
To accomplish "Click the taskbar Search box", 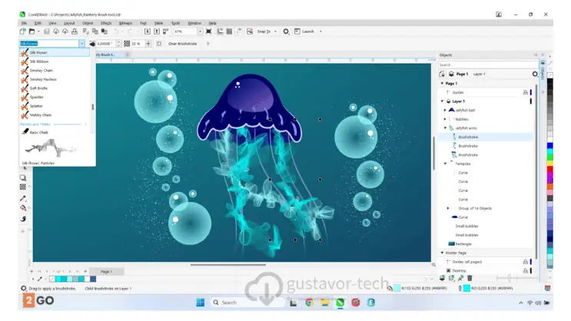I will coord(247,303).
